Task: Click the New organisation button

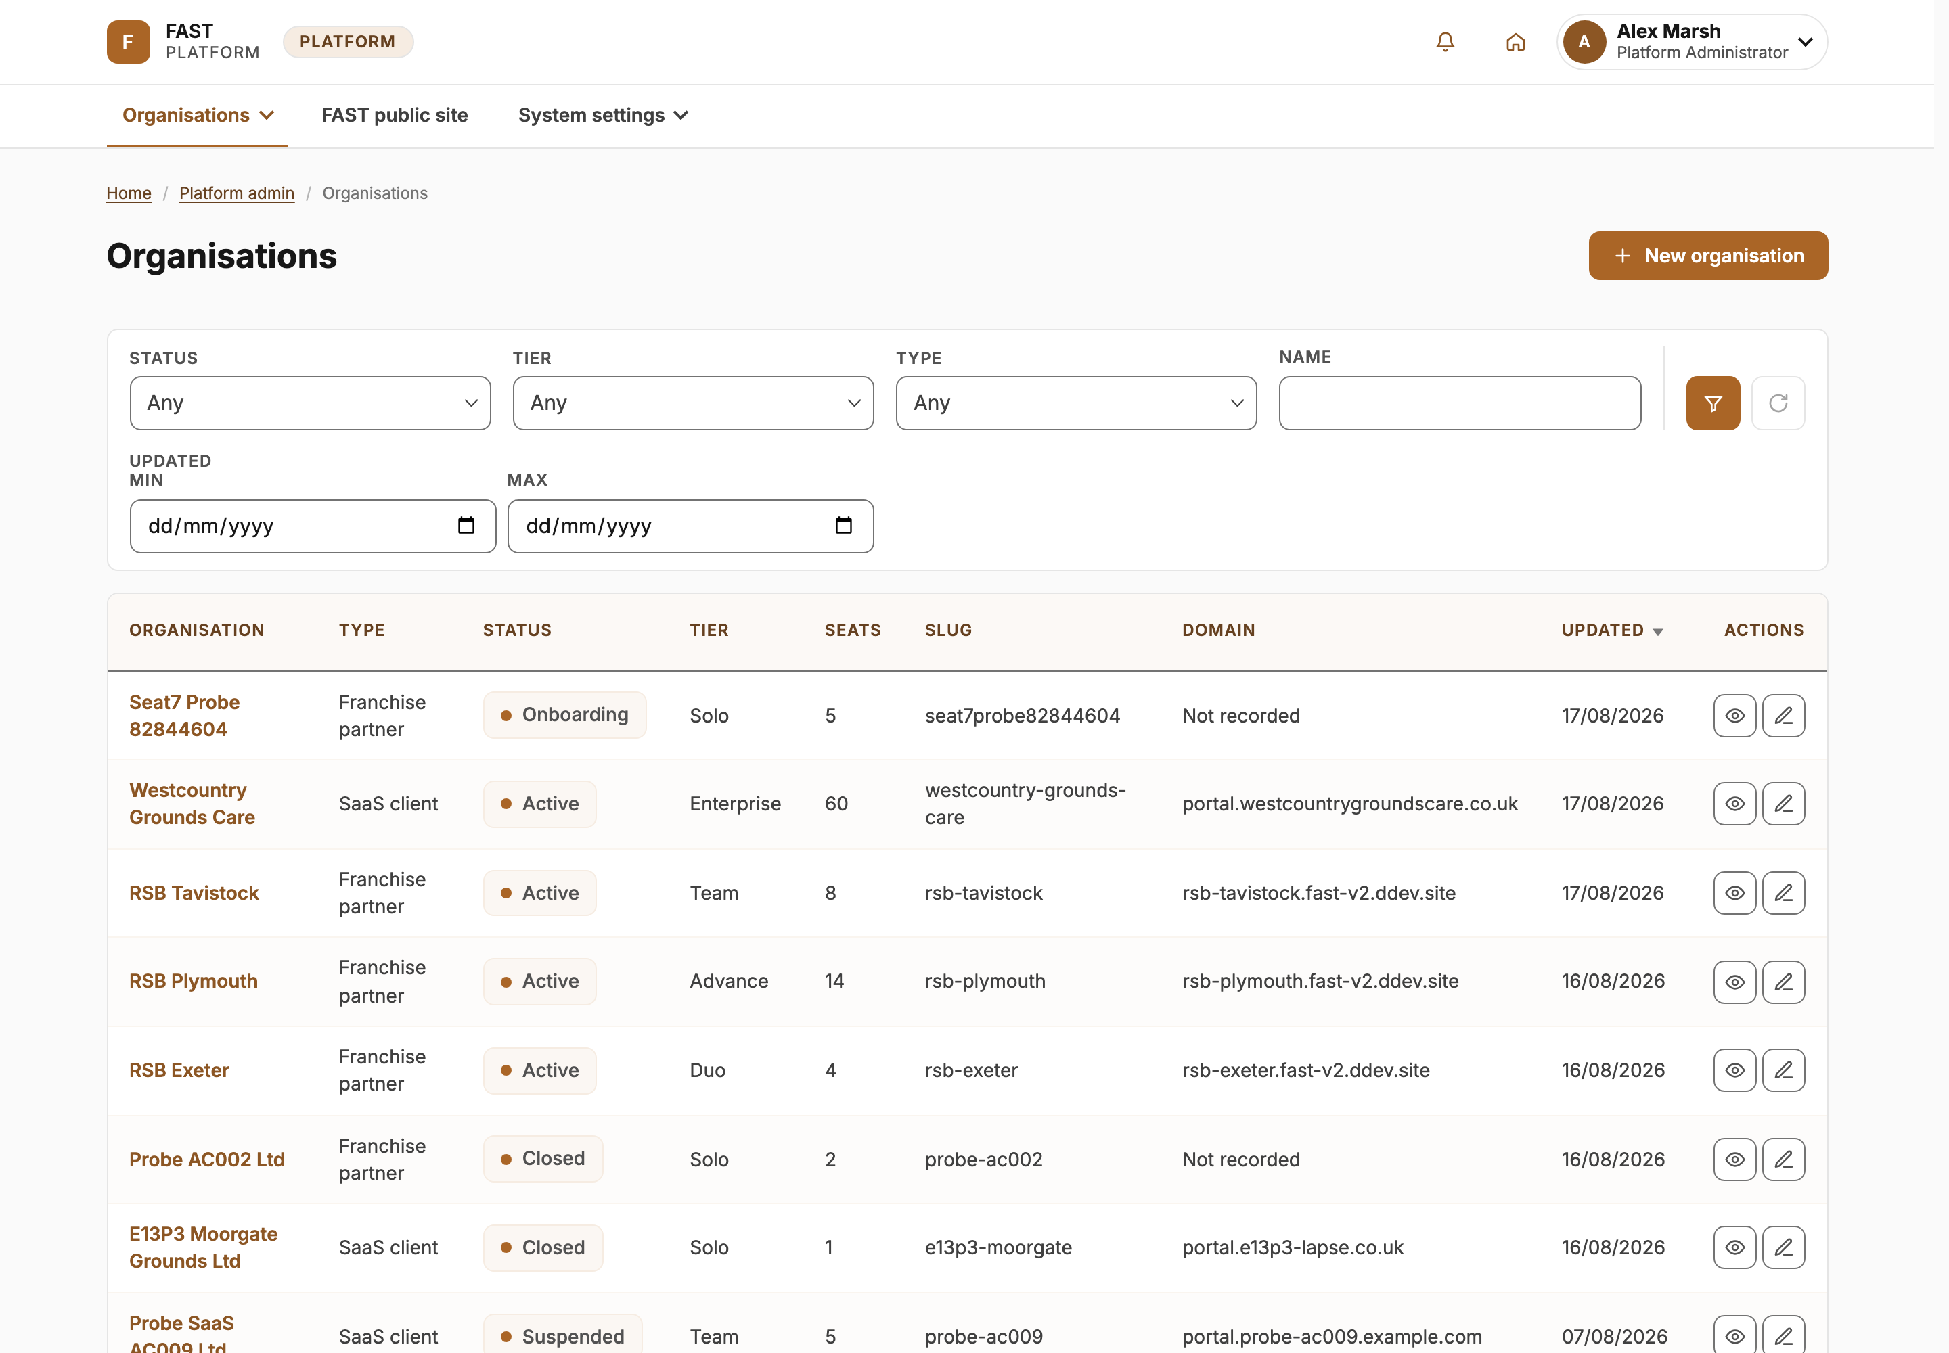Action: [x=1708, y=256]
